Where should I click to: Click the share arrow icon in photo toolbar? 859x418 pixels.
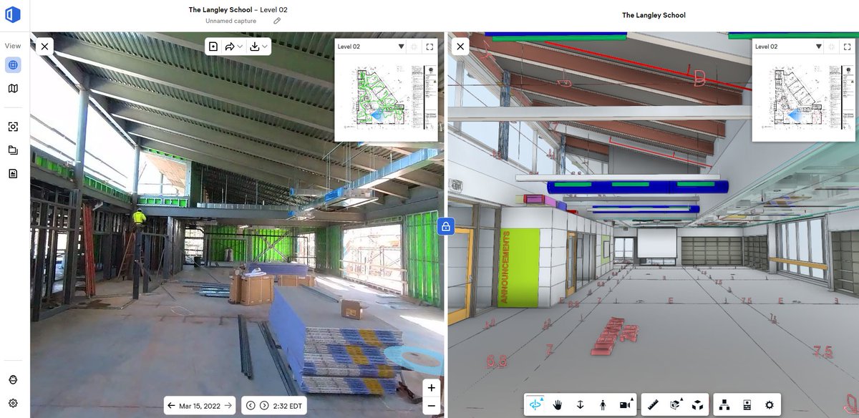coord(230,47)
